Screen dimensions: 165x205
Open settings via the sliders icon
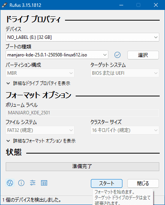[x=33, y=183]
